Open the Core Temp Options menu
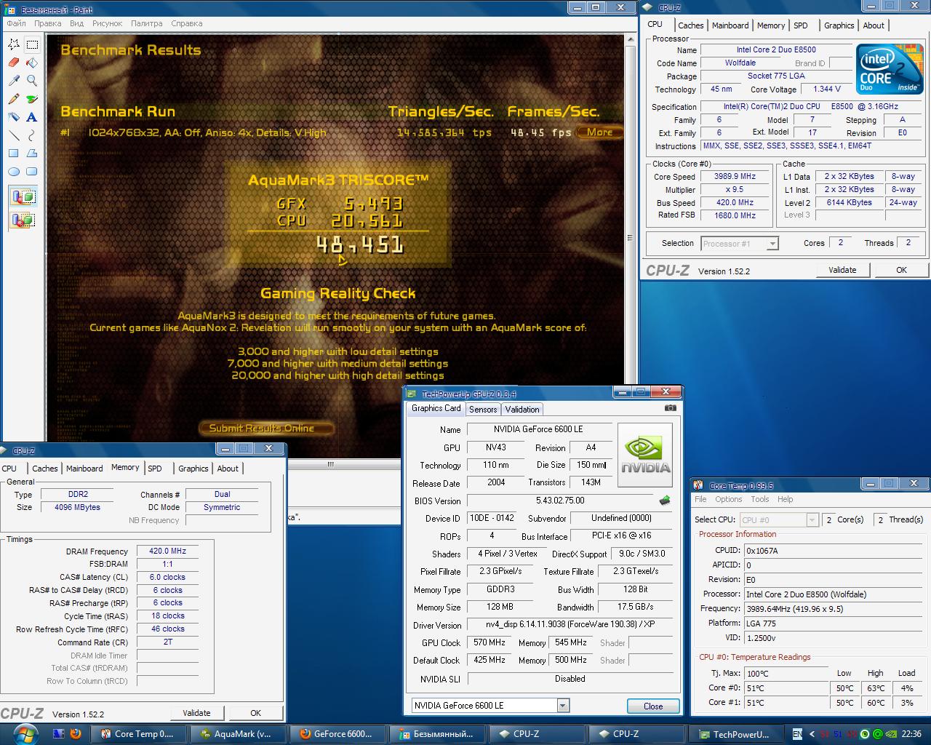Screen dimensions: 931x745 728,499
